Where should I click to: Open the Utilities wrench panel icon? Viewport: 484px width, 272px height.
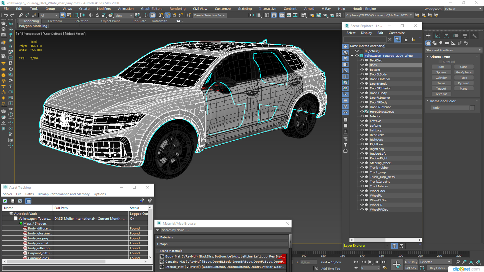(474, 36)
